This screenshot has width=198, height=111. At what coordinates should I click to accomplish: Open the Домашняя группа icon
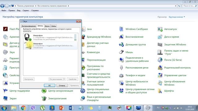(x=121, y=44)
